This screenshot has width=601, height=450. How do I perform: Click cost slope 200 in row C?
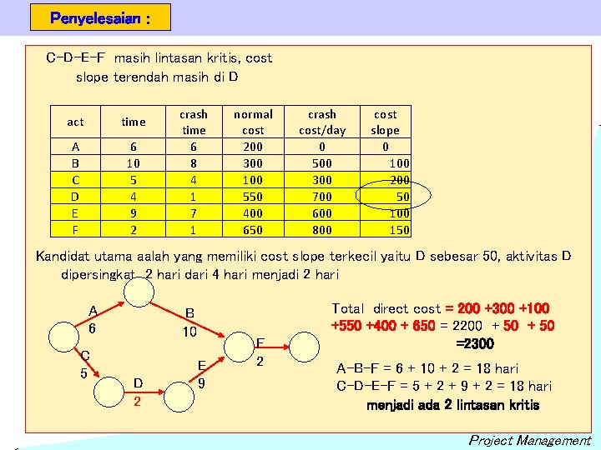[x=399, y=180]
